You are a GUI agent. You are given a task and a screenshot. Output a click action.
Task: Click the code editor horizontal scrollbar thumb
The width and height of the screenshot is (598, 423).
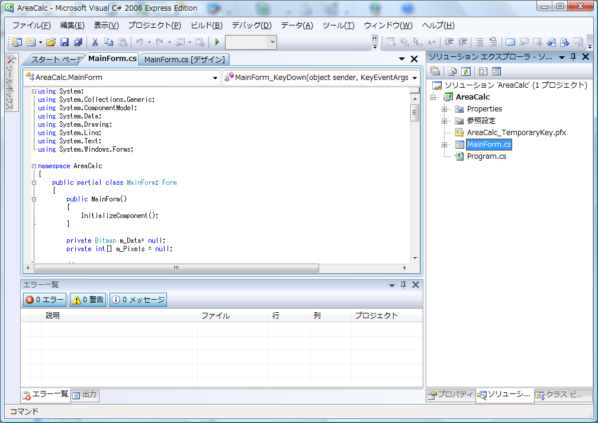click(x=176, y=268)
